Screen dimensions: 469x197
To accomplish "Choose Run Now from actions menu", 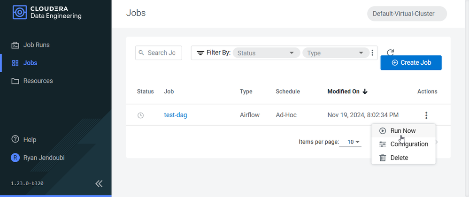I will 403,131.
